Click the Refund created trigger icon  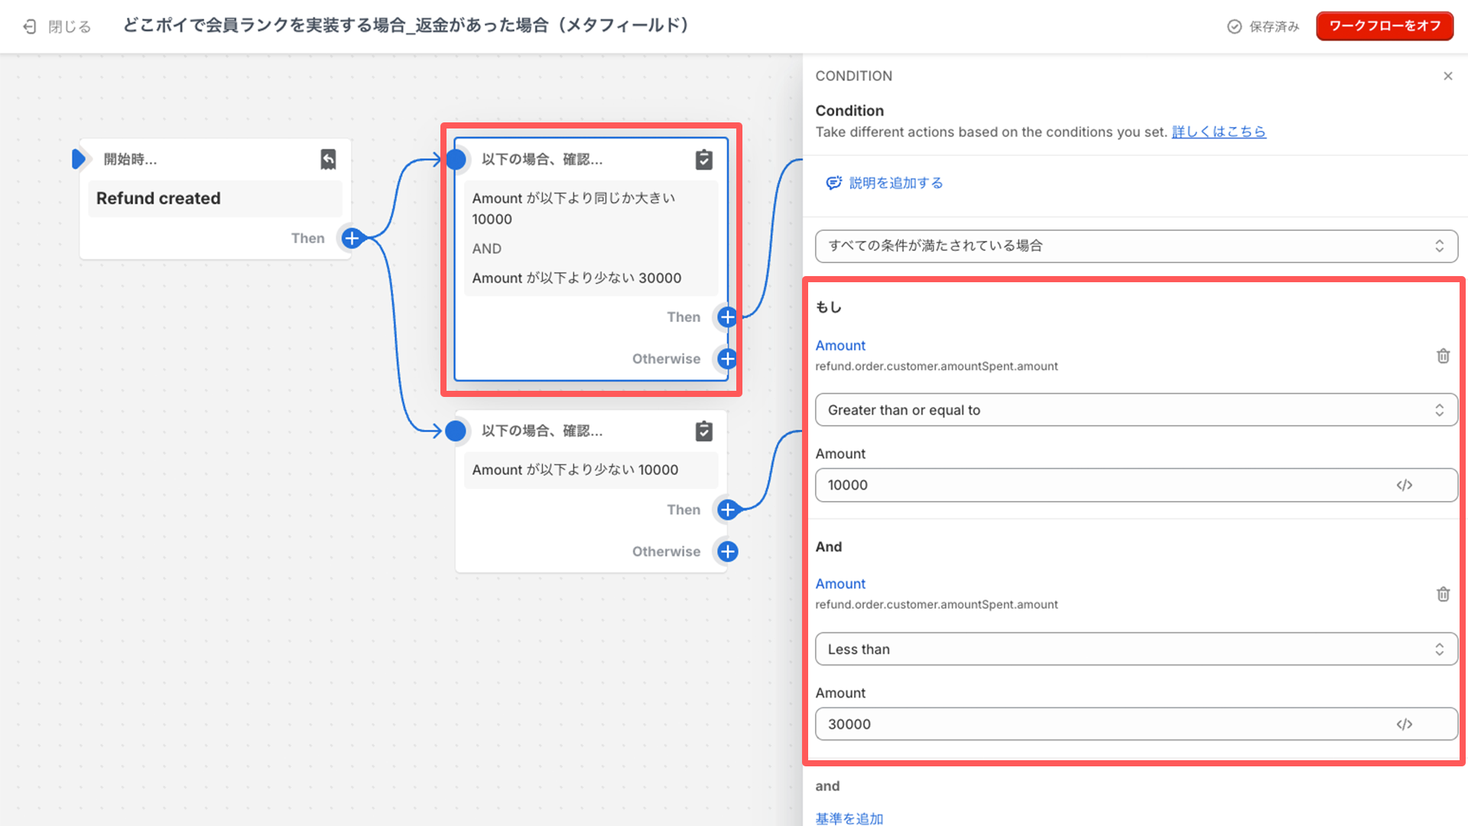pos(328,159)
